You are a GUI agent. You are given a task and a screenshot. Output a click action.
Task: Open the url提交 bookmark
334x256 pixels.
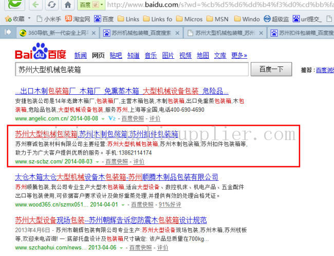[x=307, y=19]
